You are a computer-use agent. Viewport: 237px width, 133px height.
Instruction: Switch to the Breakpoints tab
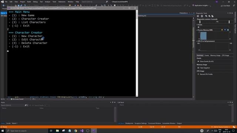coord(129,123)
